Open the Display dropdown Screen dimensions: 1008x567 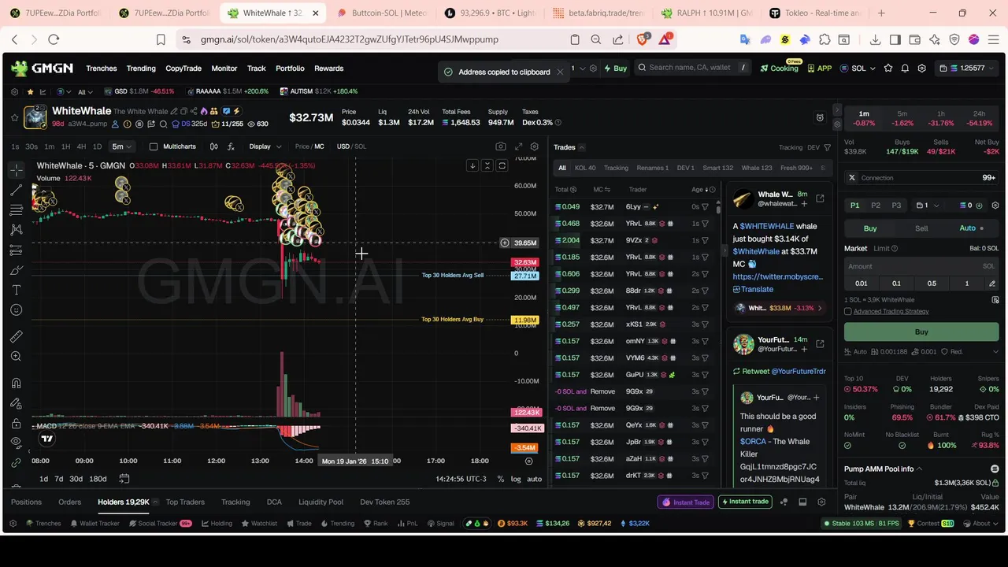(x=265, y=146)
